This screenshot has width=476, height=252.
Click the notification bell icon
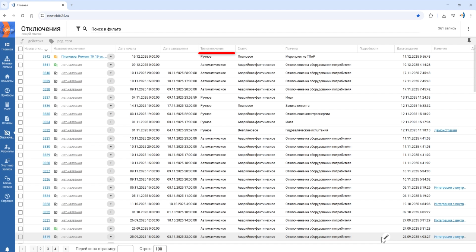pyautogui.click(x=7, y=249)
